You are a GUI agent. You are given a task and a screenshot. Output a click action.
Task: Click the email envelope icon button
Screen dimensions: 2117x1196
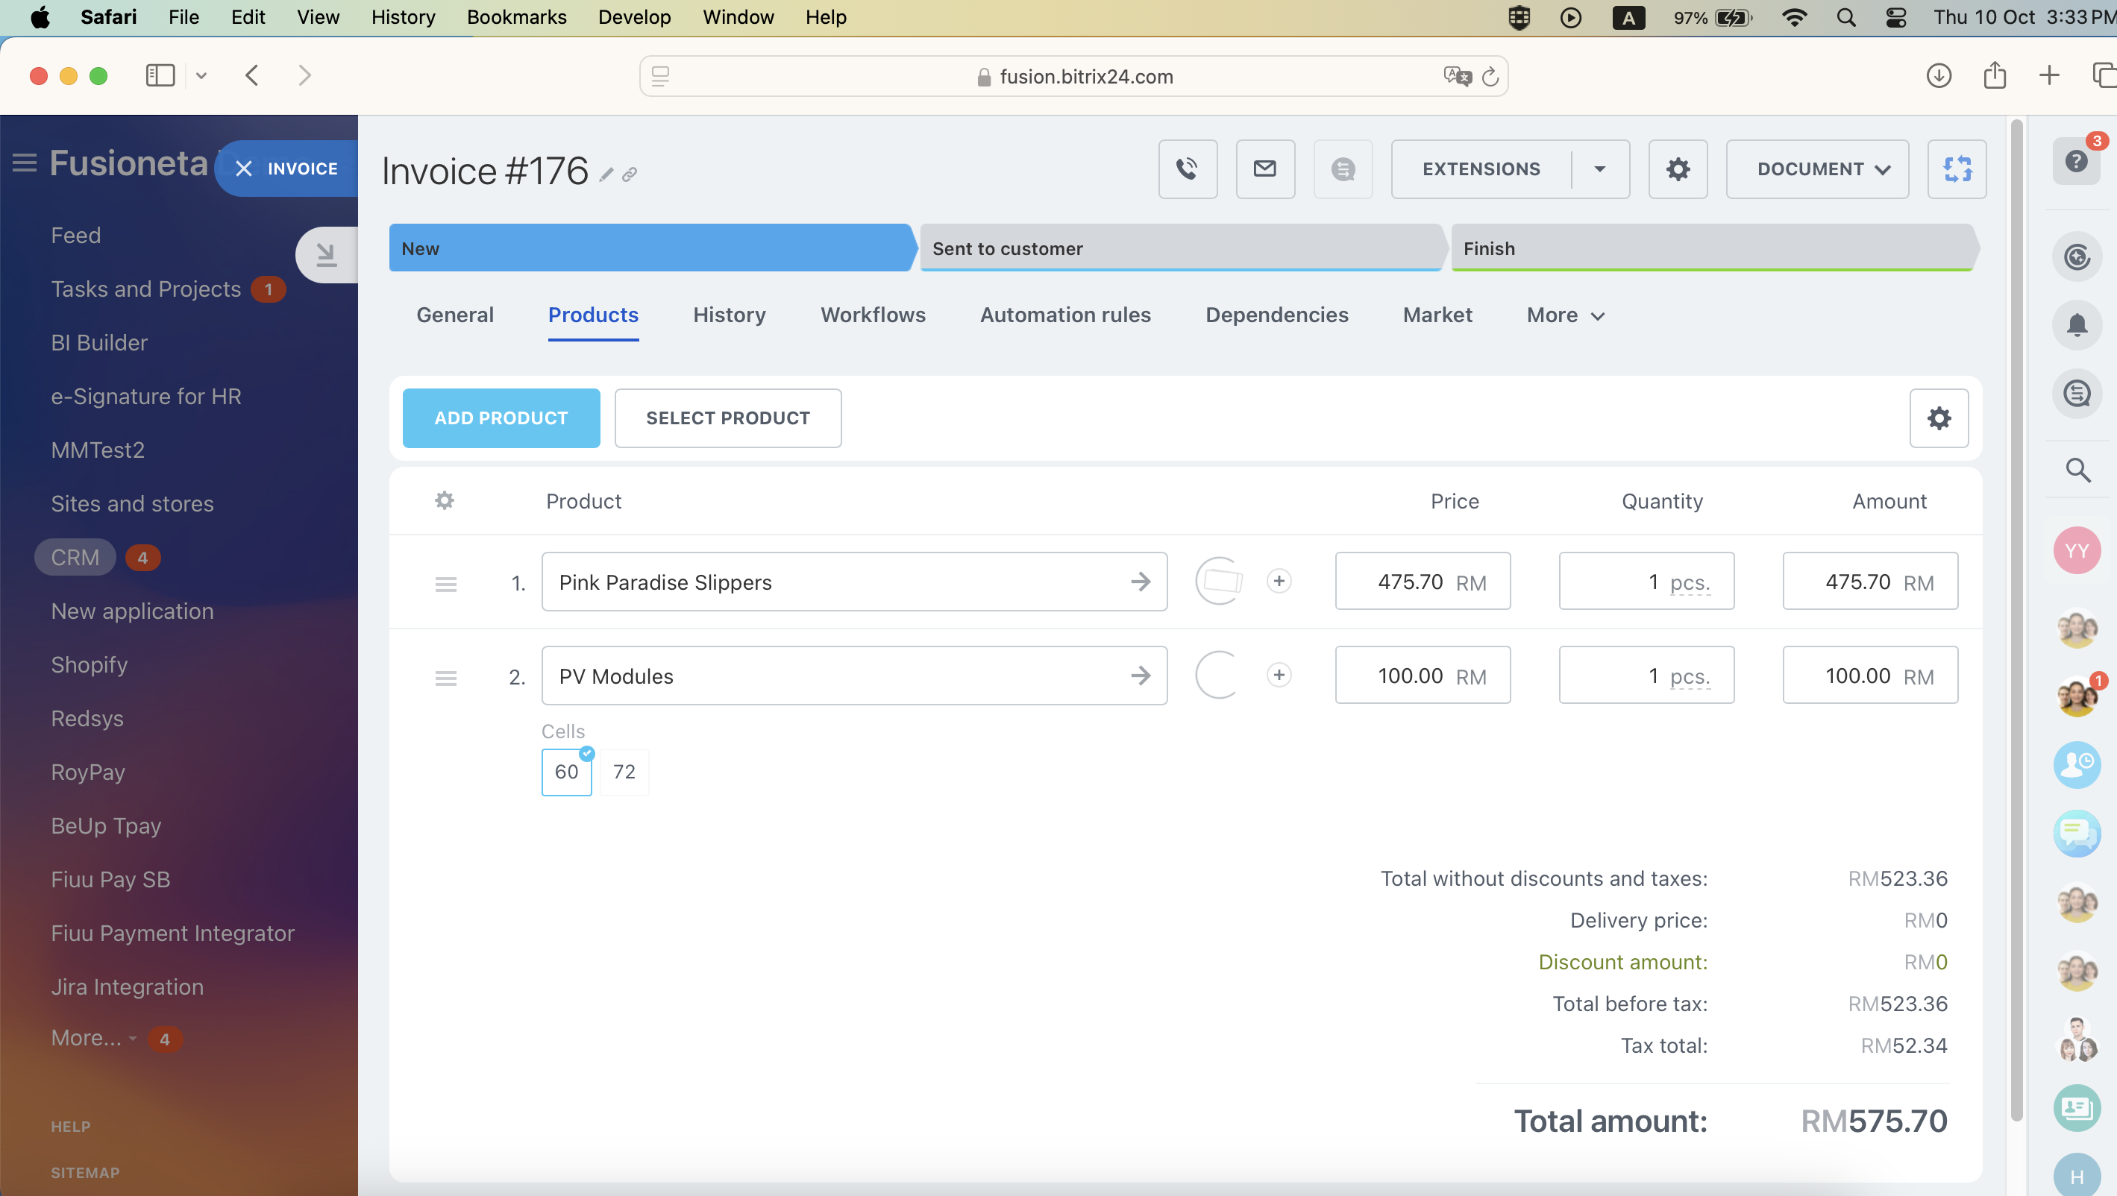pos(1265,169)
